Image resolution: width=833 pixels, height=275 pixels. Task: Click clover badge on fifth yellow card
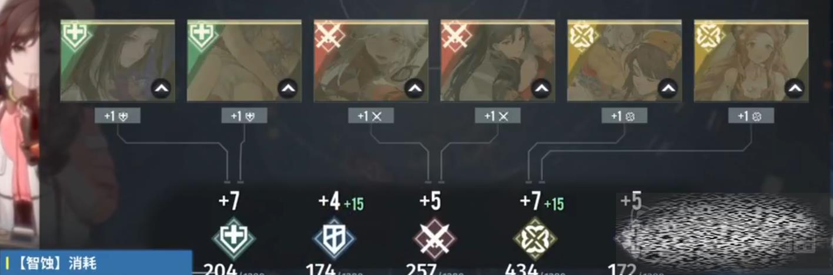[x=583, y=36]
